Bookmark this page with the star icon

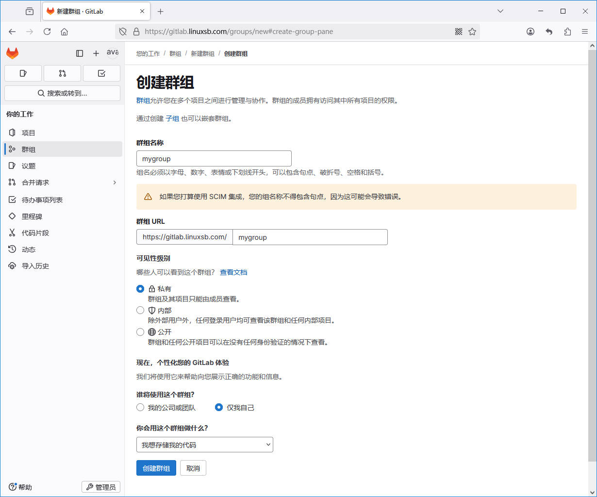coord(472,32)
